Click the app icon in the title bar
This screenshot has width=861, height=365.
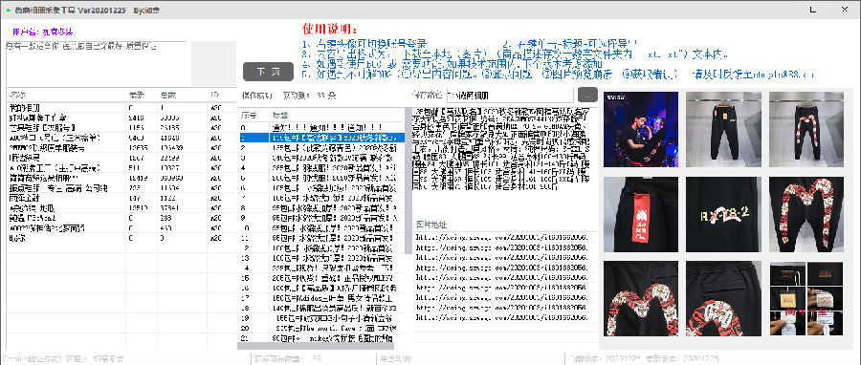(x=9, y=10)
